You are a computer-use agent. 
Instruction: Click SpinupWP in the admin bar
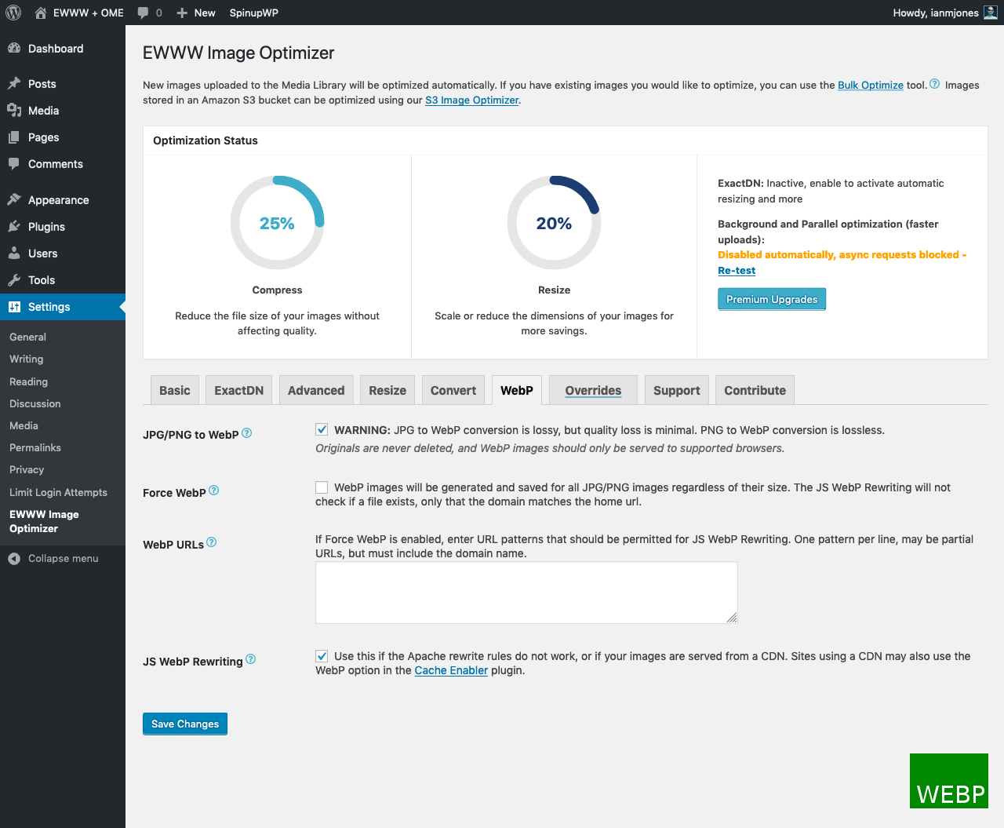[253, 13]
